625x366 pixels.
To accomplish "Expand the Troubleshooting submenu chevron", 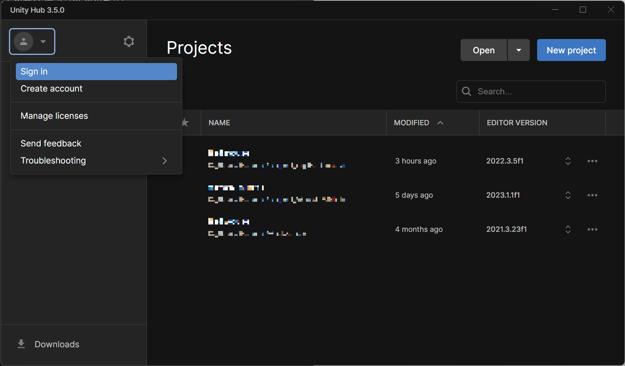I will 165,161.
